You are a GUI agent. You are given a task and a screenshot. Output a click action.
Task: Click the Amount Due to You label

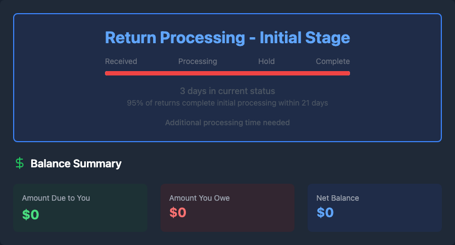pos(56,198)
